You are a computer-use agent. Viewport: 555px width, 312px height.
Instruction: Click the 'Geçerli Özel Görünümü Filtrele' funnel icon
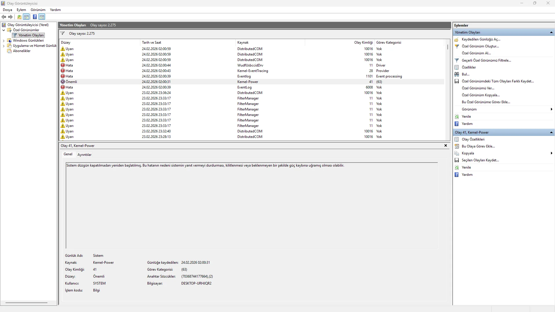click(x=457, y=60)
